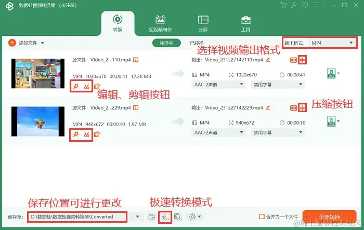Image resolution: width=364 pixels, height=230 pixels.
Task: Open AAC-2声道 dropdown for first video
Action: point(218,85)
